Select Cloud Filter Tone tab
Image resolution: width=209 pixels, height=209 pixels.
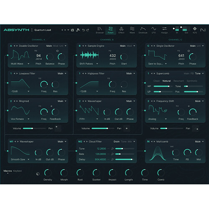click(124, 142)
